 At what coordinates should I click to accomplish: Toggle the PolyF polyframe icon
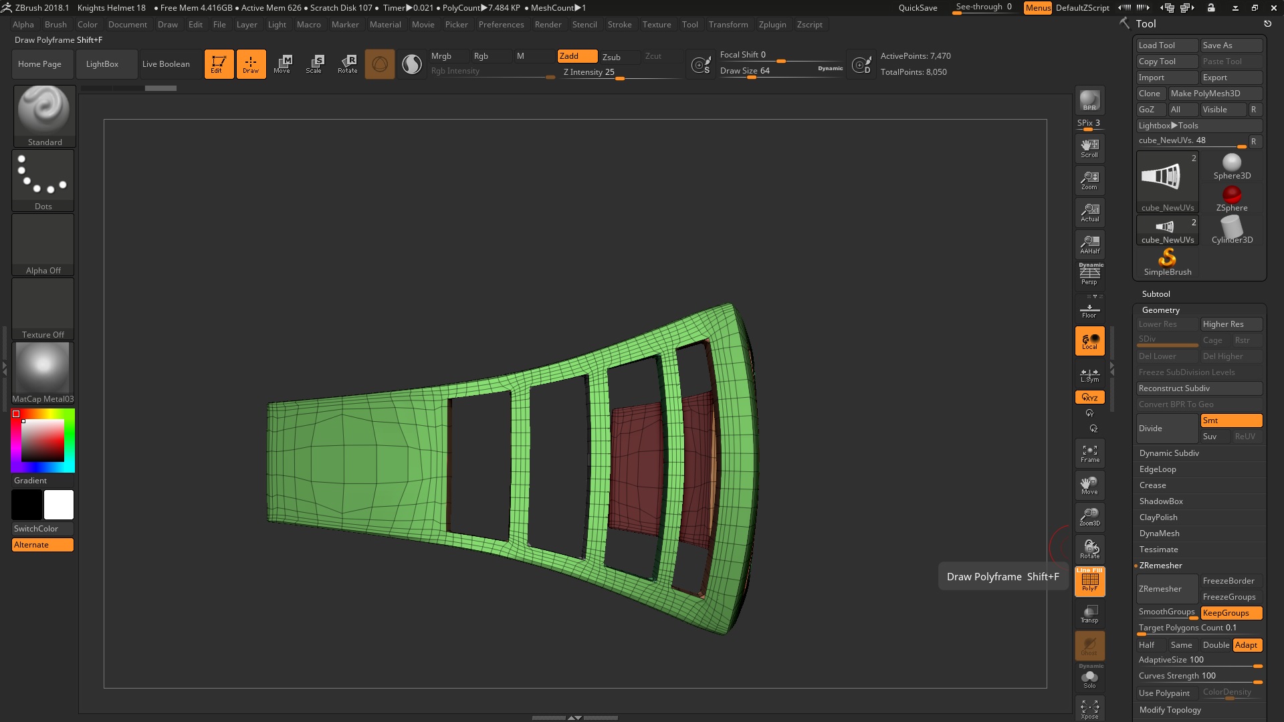pos(1089,581)
